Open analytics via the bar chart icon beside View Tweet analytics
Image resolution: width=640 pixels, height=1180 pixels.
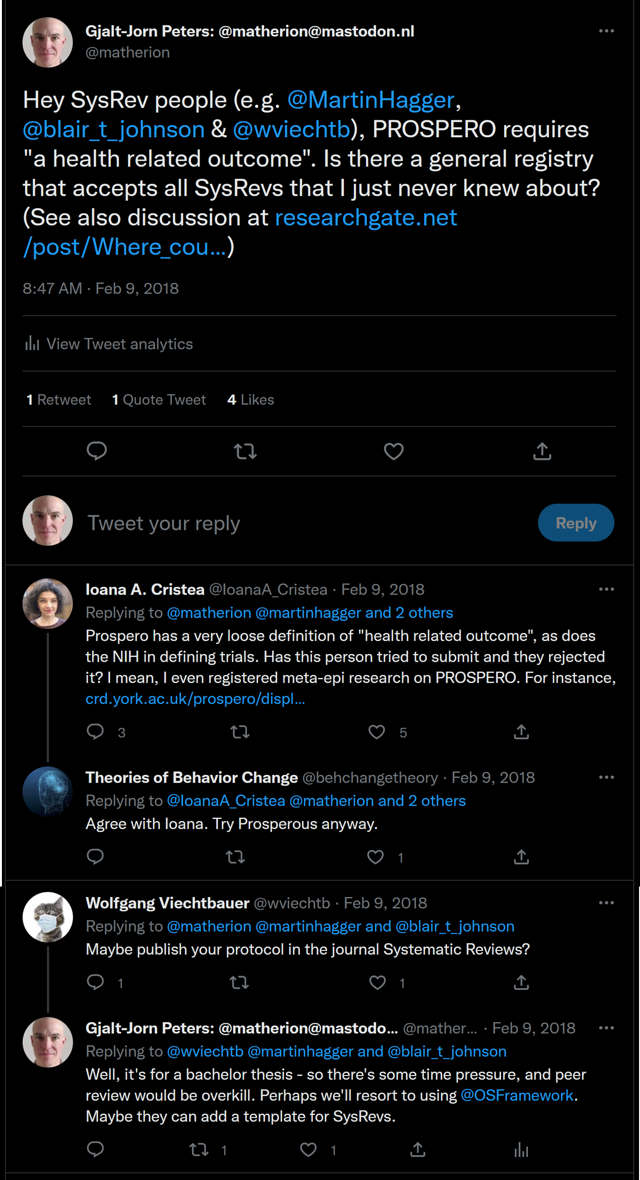[x=32, y=344]
